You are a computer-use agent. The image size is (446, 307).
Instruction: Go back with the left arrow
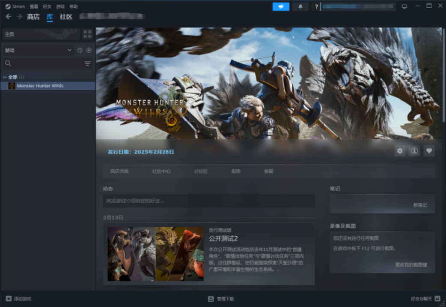(x=9, y=17)
